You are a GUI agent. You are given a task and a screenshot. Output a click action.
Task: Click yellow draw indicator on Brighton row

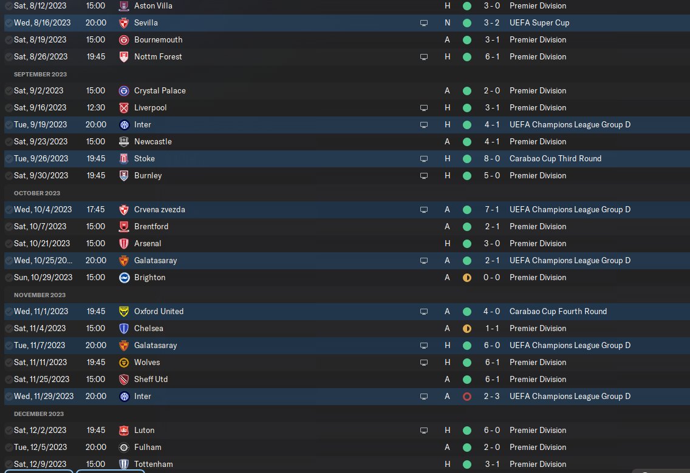[466, 277]
